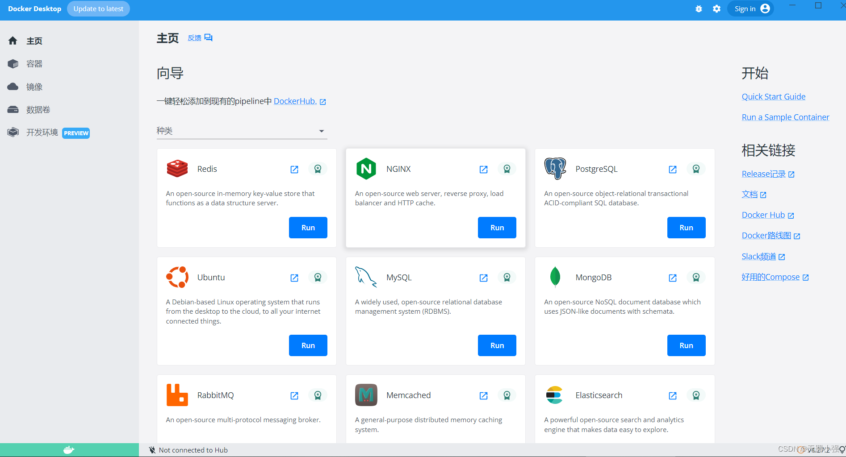The image size is (846, 457).
Task: Click the Redis external link icon
Action: click(294, 169)
